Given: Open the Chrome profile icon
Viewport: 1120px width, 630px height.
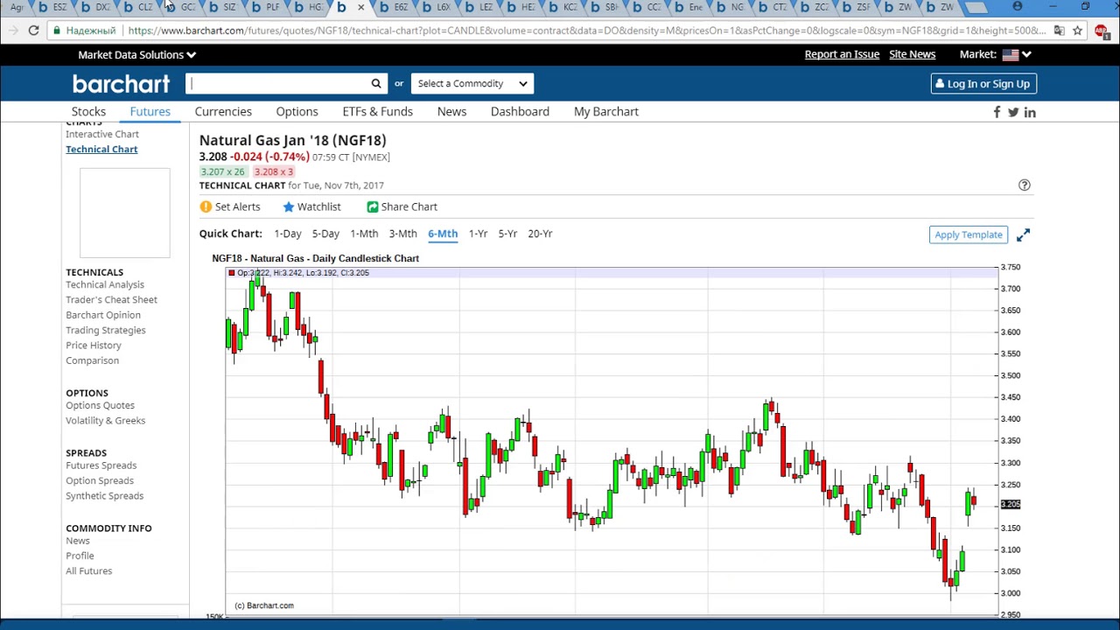Looking at the screenshot, I should tap(1017, 7).
